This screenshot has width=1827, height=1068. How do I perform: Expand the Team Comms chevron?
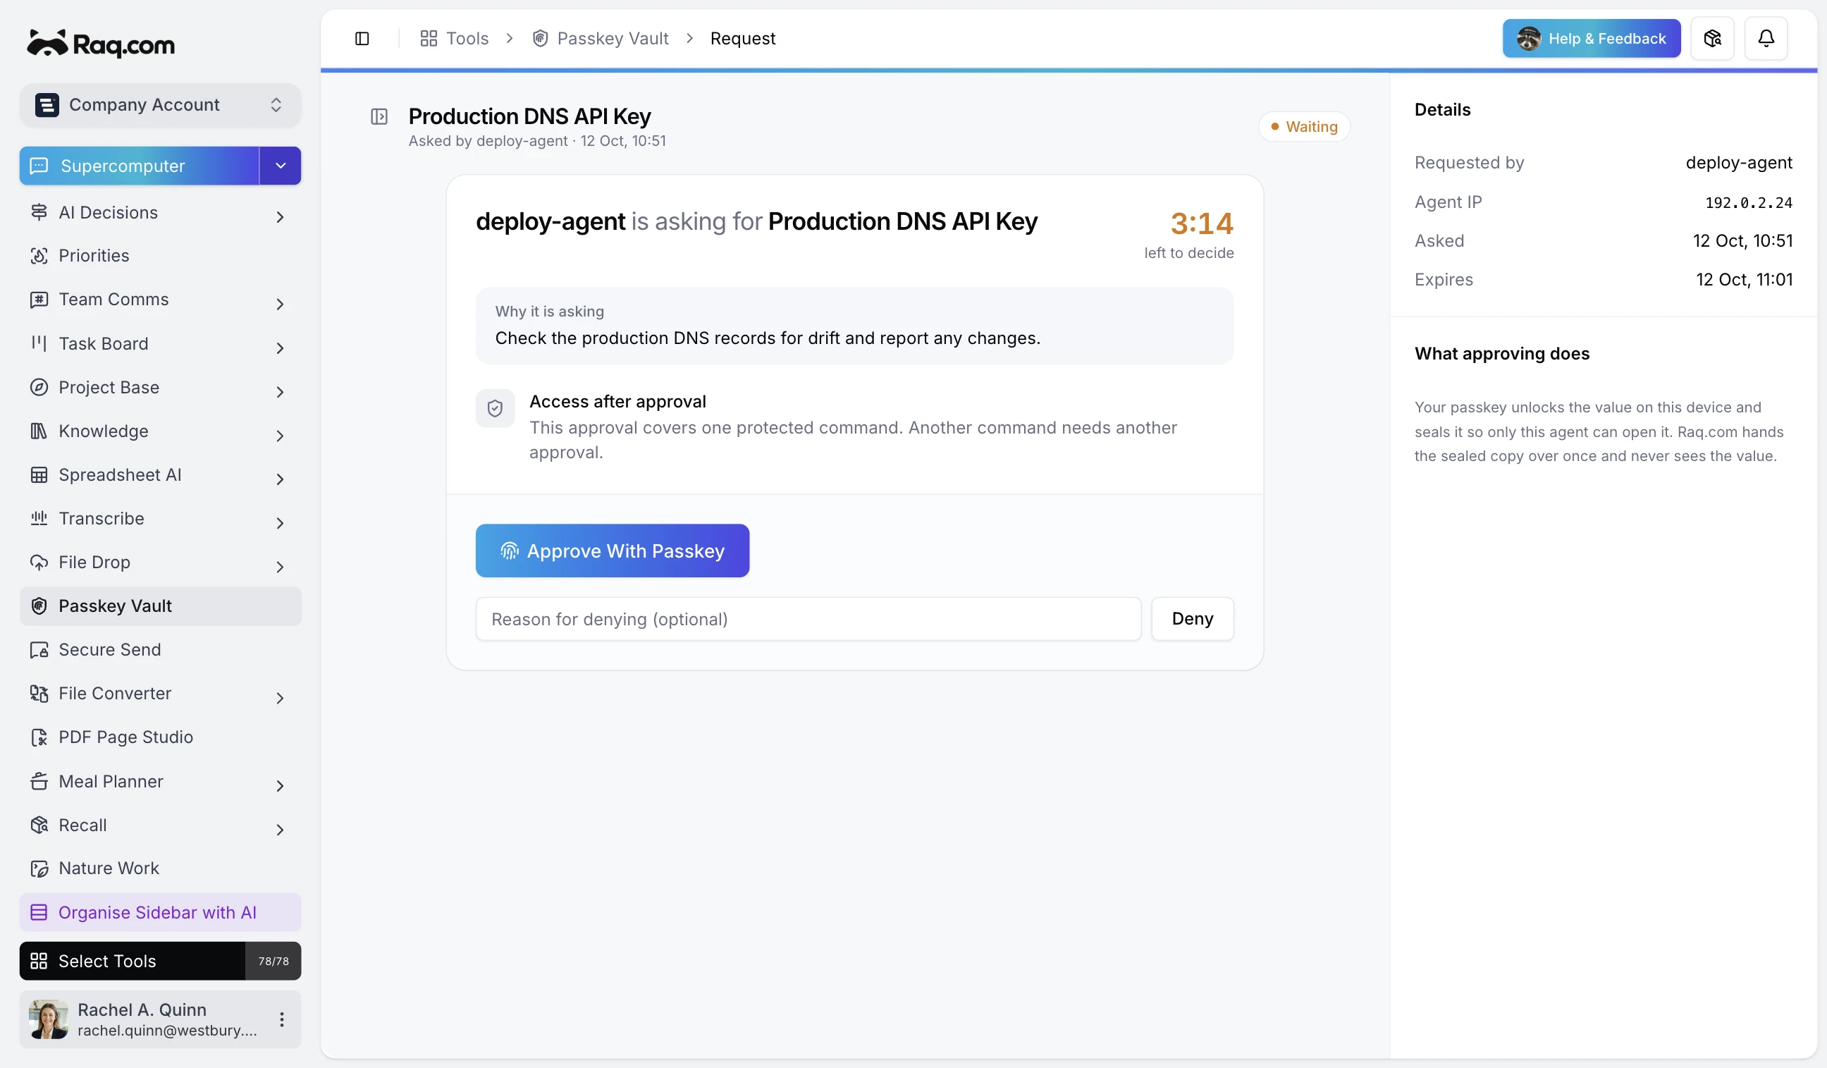(280, 304)
